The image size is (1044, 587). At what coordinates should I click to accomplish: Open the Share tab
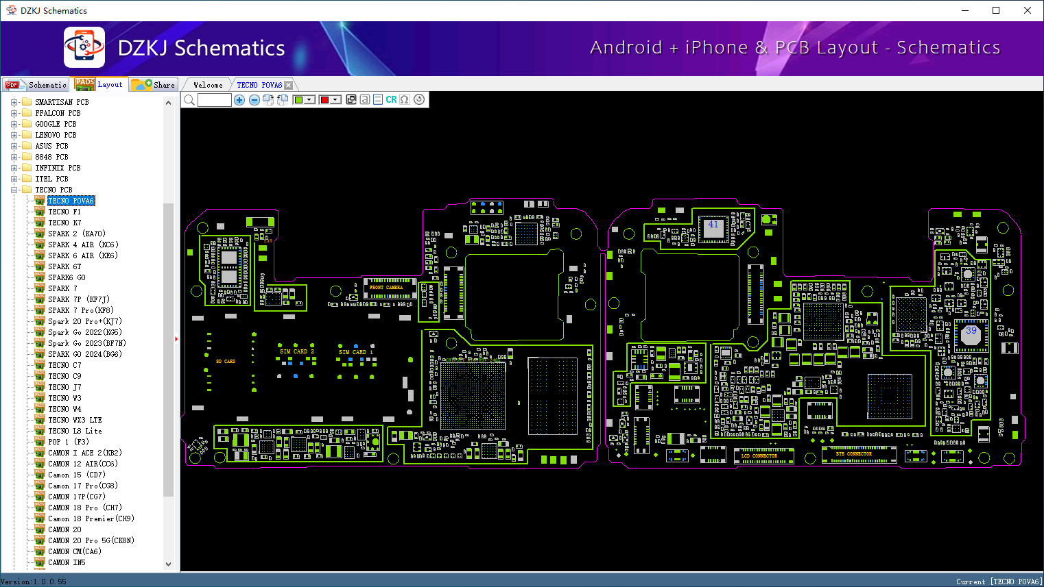154,85
